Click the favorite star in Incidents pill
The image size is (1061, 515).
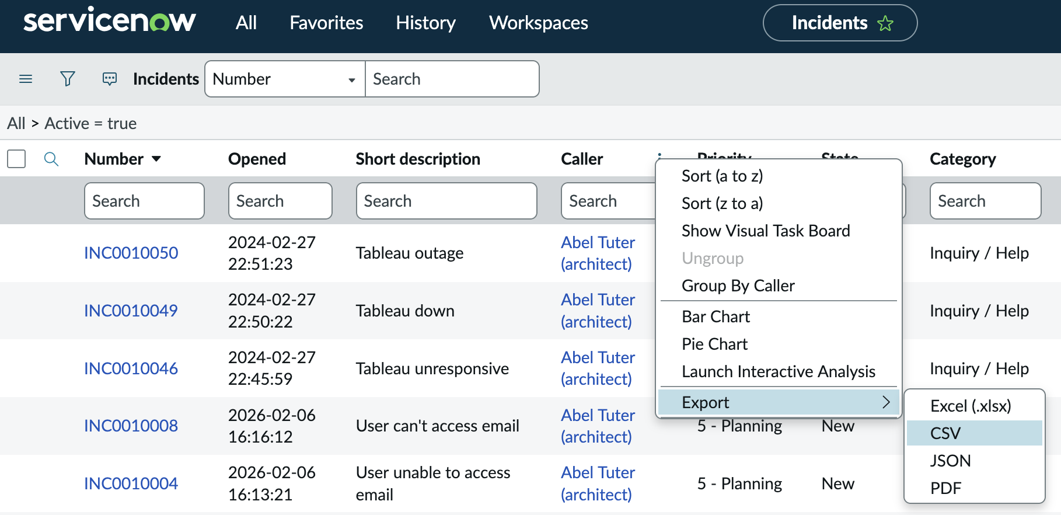(885, 23)
